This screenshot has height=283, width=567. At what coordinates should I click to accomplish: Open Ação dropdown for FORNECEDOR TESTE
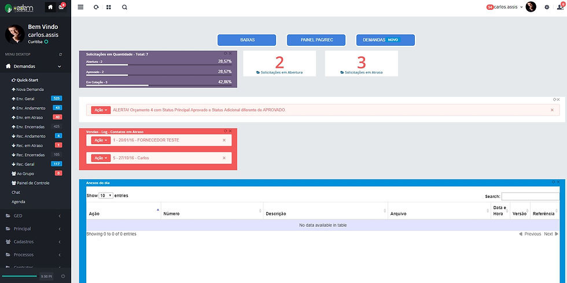pyautogui.click(x=101, y=140)
